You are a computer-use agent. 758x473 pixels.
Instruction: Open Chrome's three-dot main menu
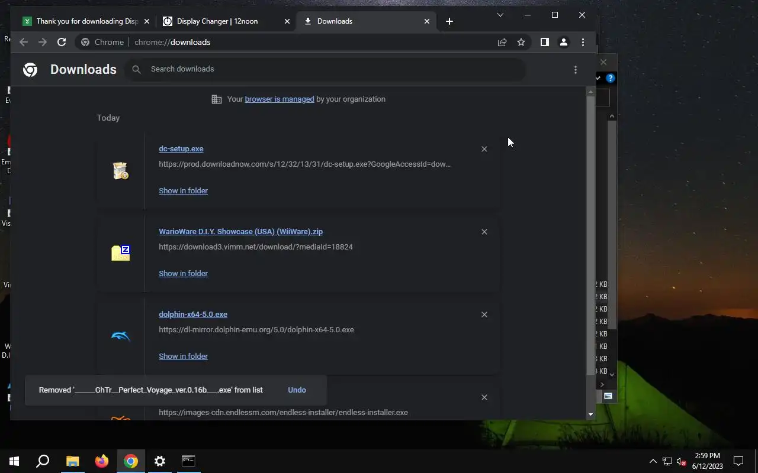583,42
